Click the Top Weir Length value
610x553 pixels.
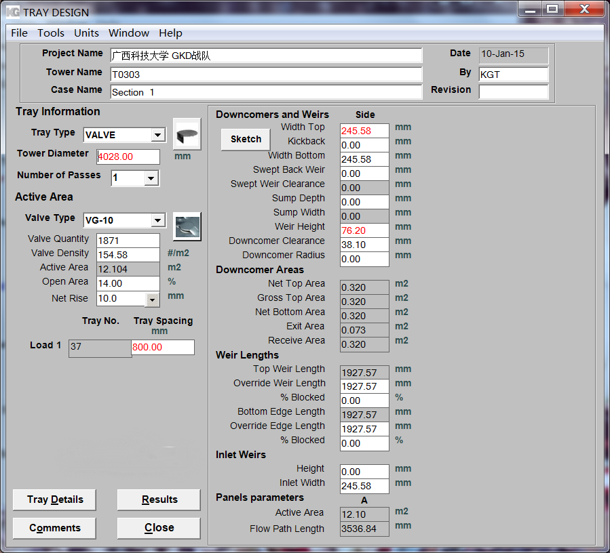pyautogui.click(x=364, y=373)
